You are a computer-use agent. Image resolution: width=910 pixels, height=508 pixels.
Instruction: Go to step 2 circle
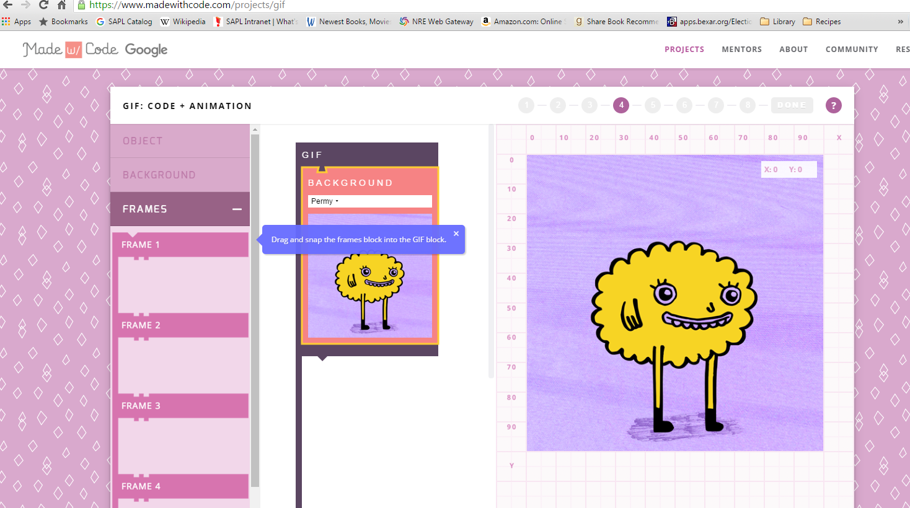558,105
